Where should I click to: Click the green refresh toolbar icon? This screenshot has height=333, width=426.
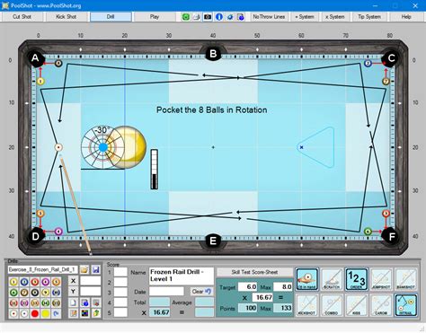(186, 17)
